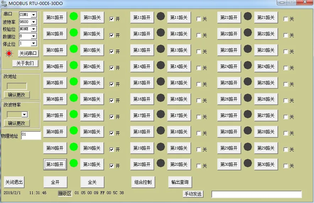The width and height of the screenshot is (314, 203).
Task: Open the 改波特率 dropdown
Action: [25, 115]
